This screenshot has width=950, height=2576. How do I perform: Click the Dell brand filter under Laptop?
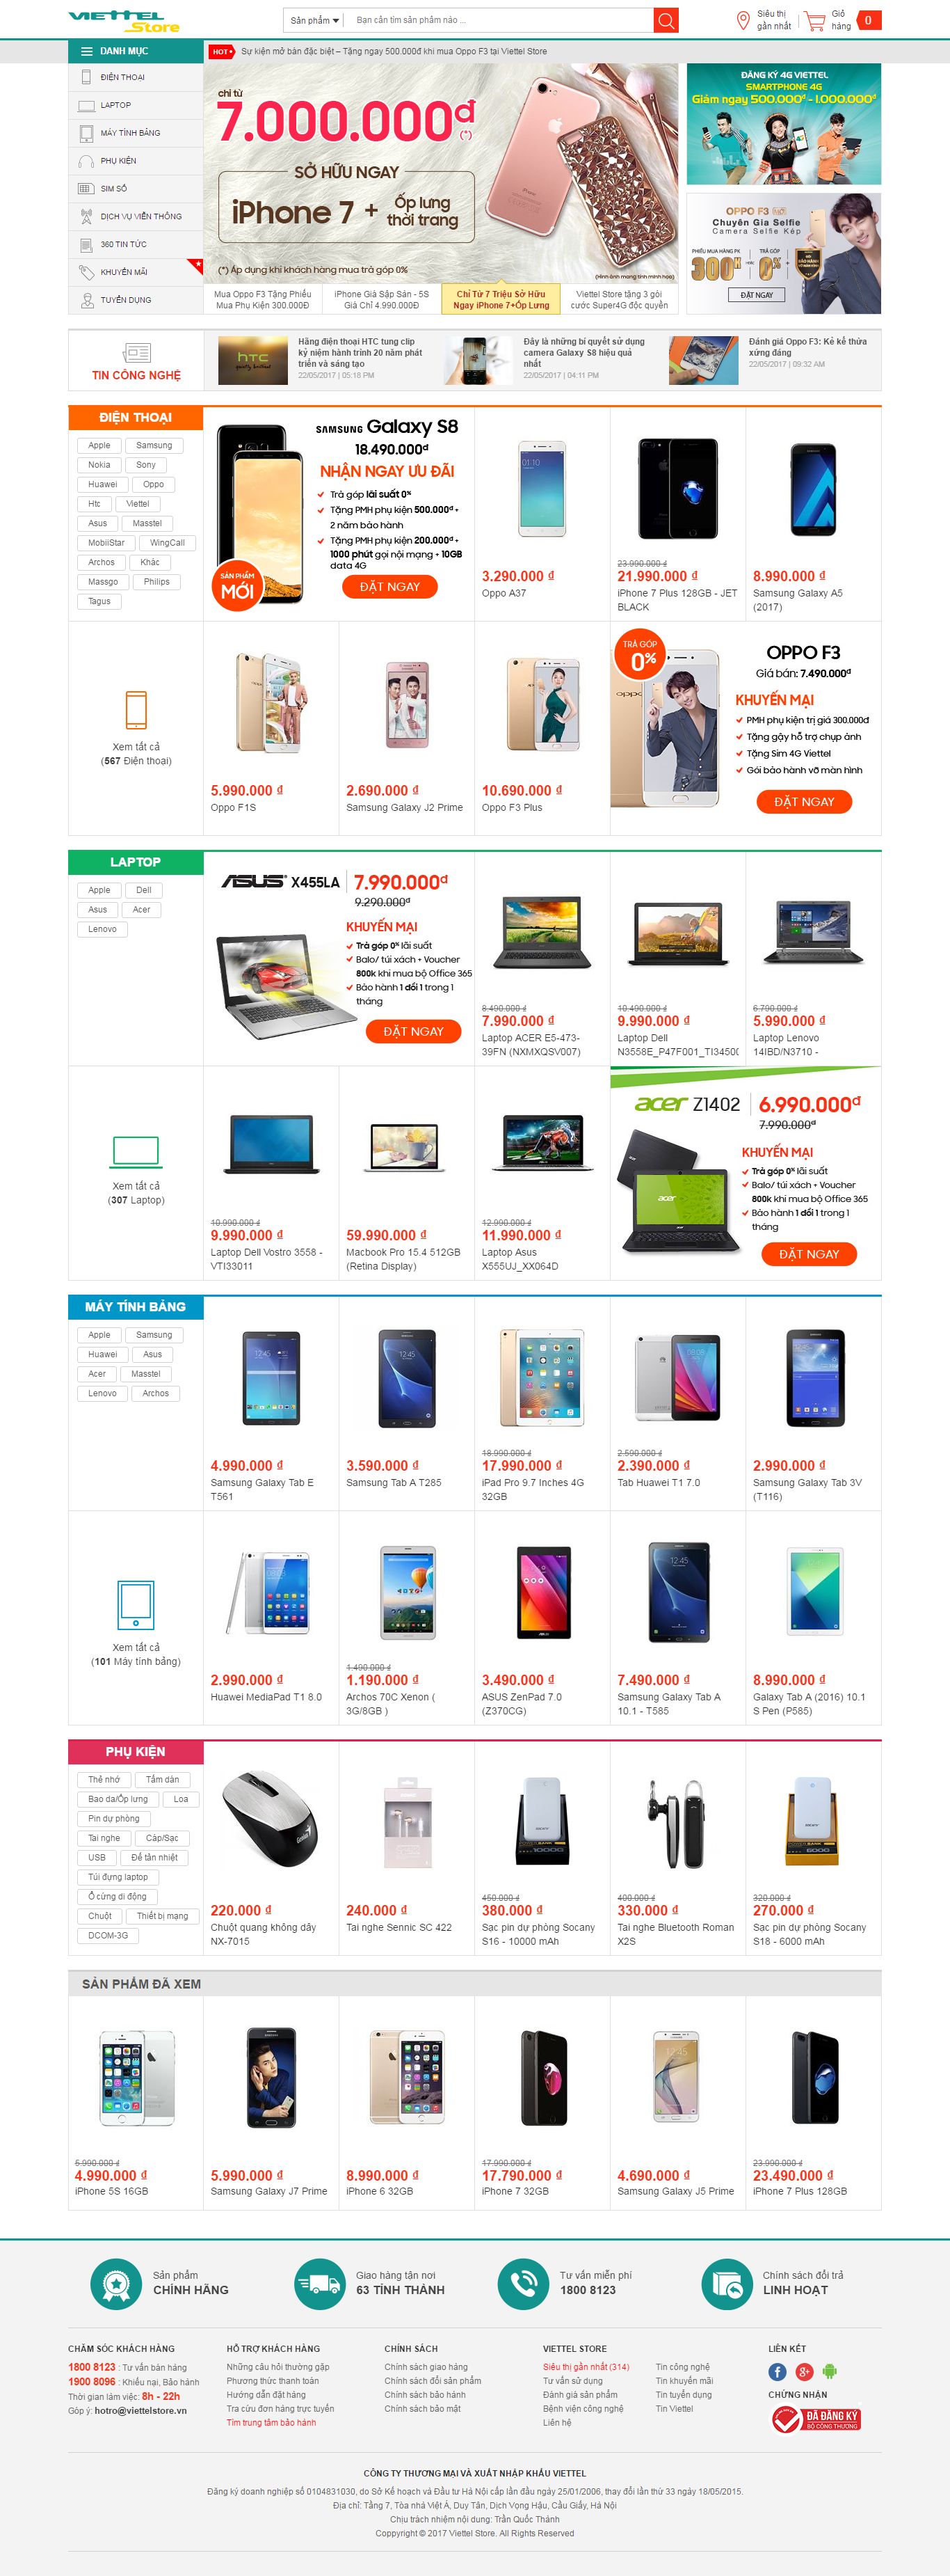click(x=144, y=890)
